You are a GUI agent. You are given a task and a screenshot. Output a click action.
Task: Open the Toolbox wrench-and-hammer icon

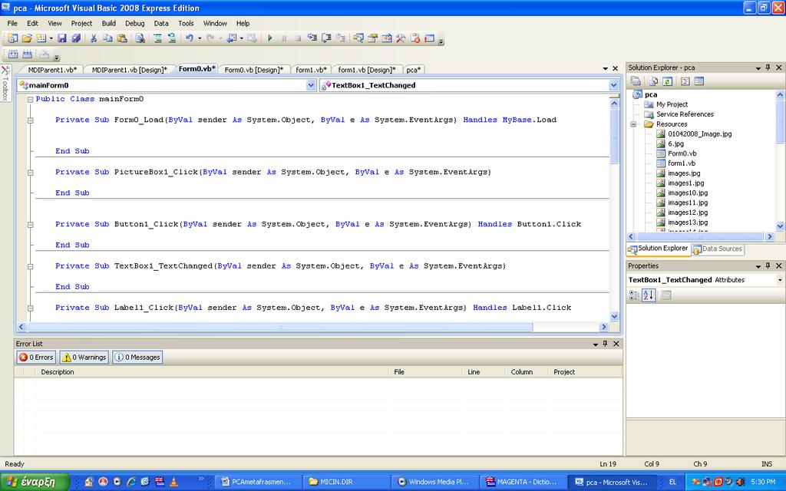[401, 38]
